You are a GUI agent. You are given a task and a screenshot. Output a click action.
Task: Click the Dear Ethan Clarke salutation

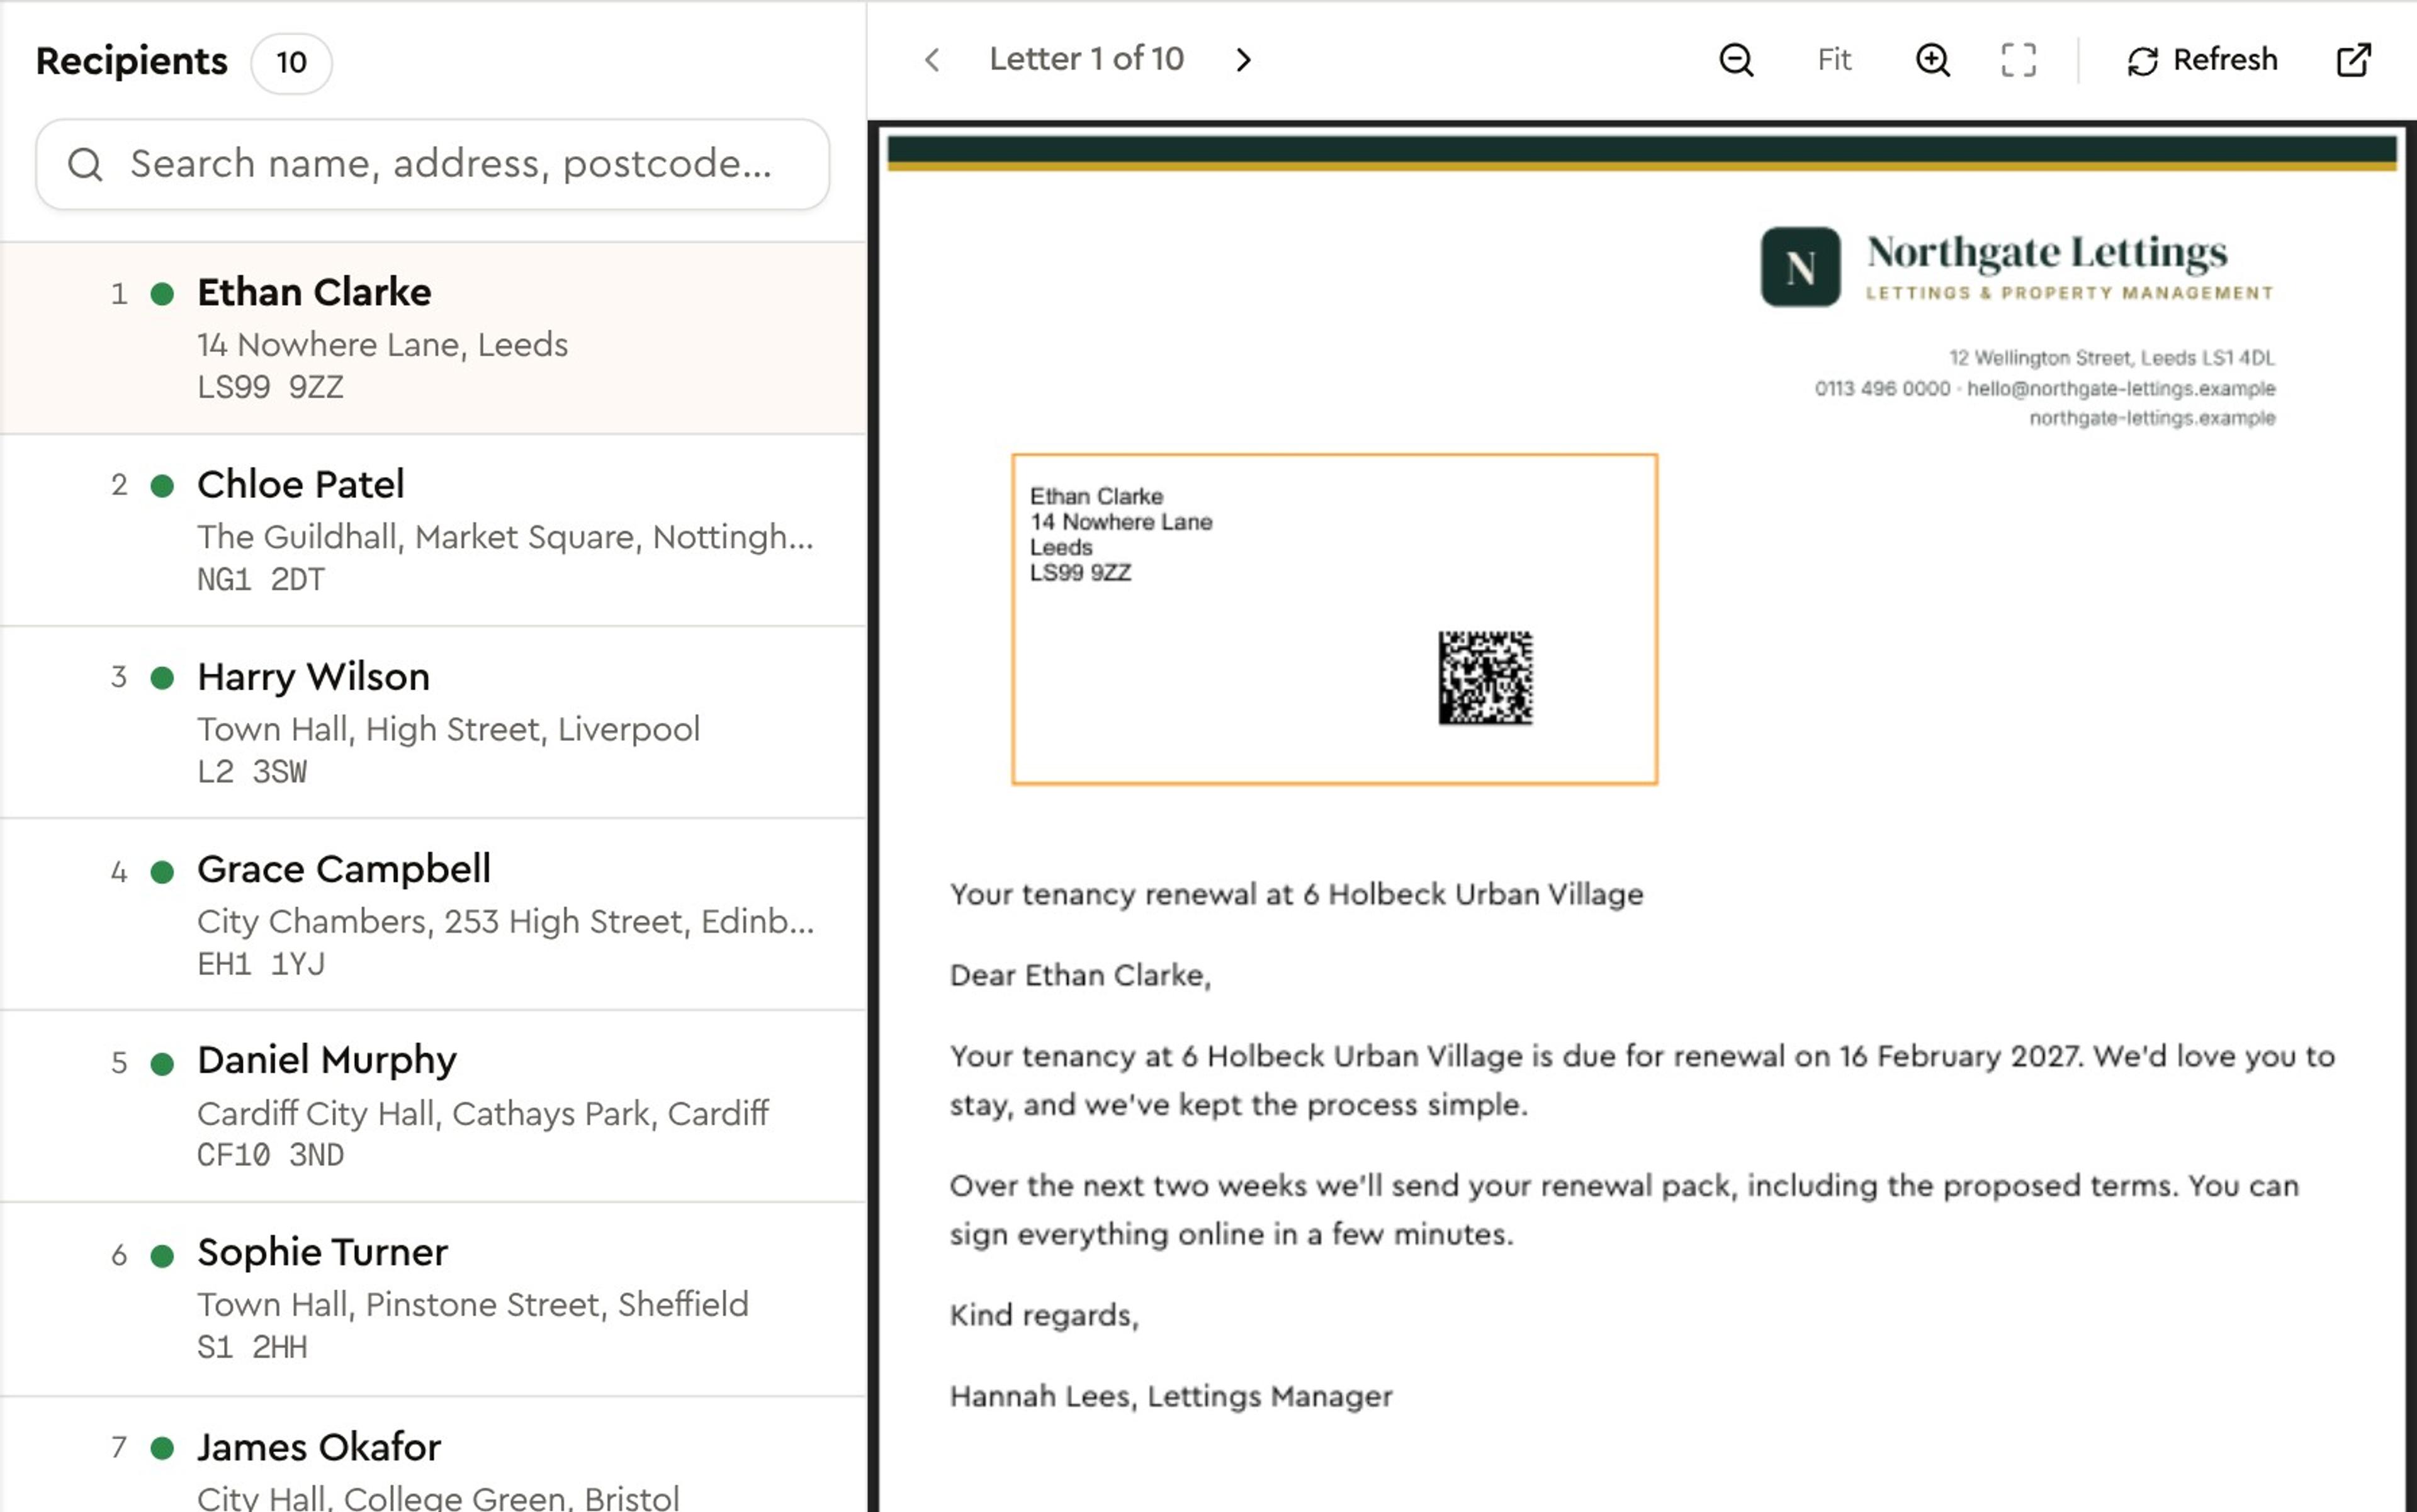pyautogui.click(x=1080, y=975)
